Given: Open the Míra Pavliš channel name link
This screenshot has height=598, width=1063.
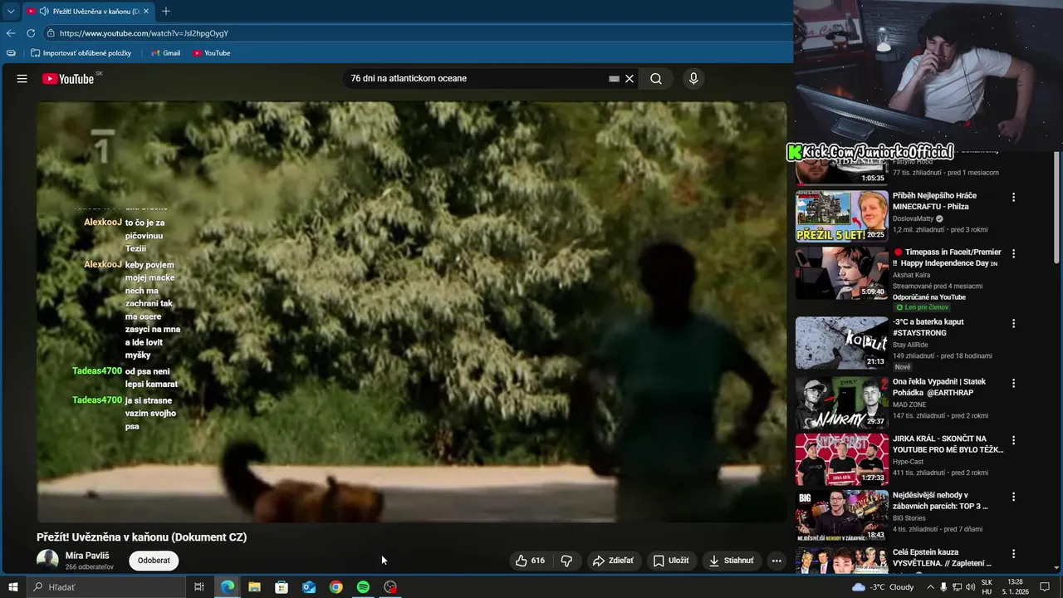Looking at the screenshot, I should (x=87, y=556).
